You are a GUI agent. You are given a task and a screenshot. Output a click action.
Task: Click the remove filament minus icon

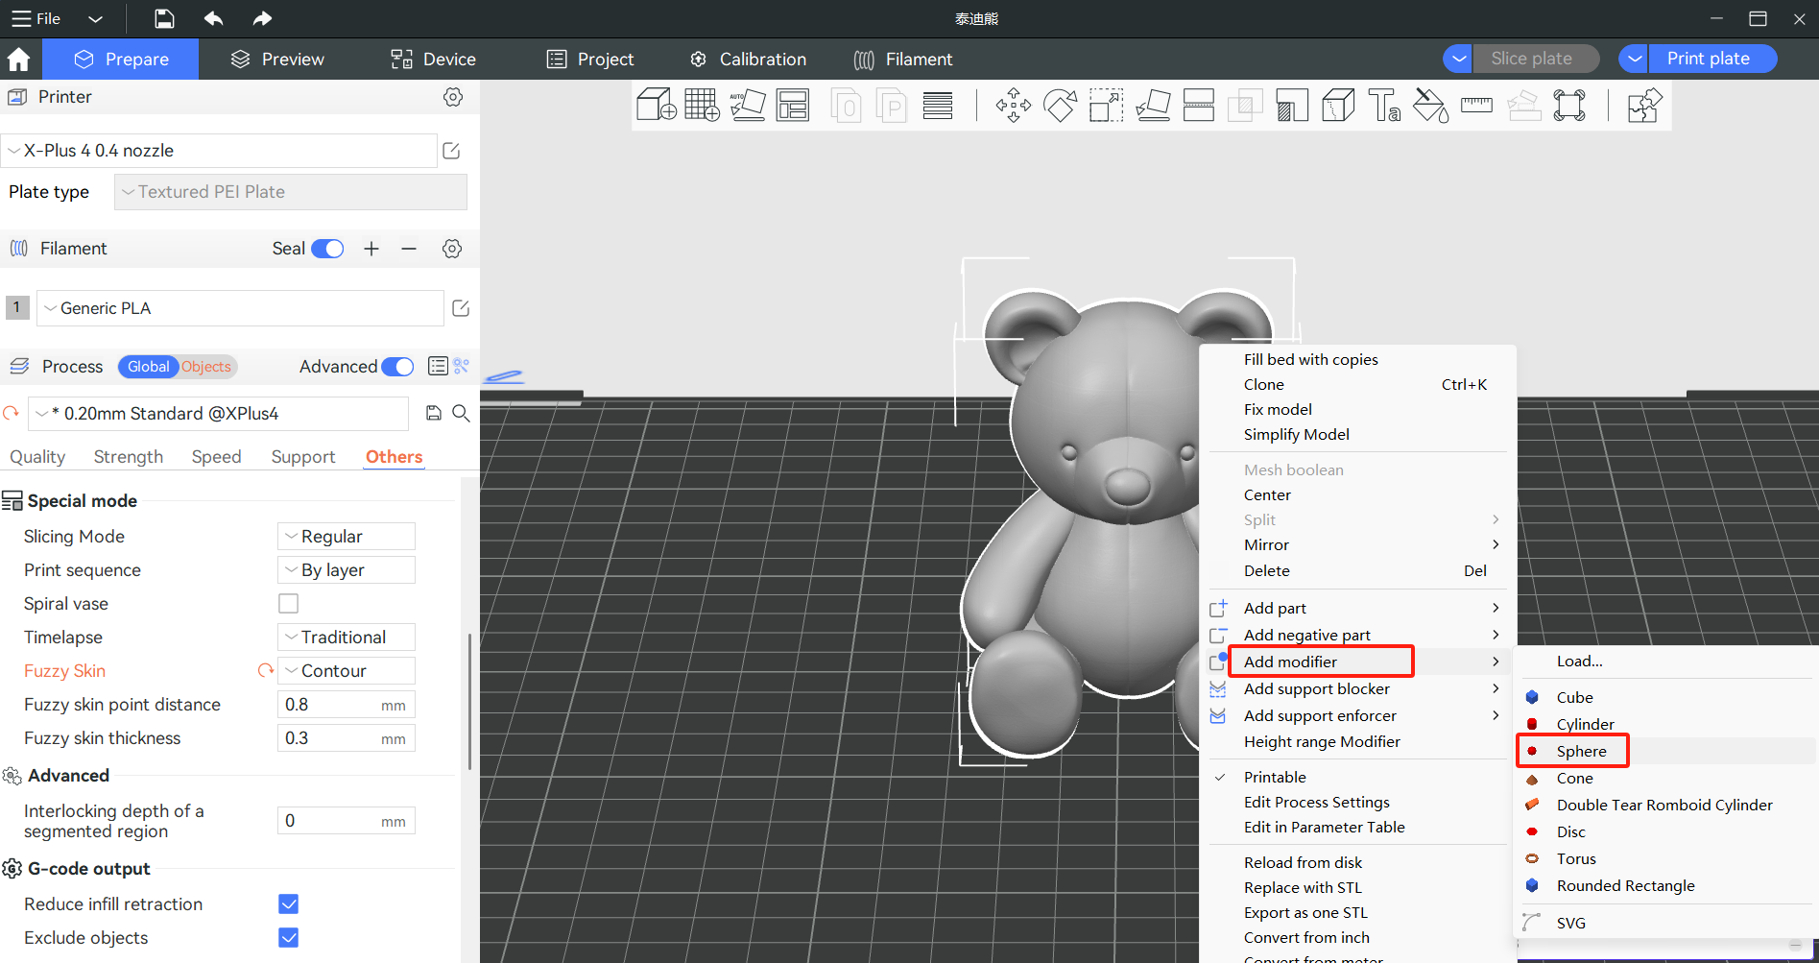[409, 249]
